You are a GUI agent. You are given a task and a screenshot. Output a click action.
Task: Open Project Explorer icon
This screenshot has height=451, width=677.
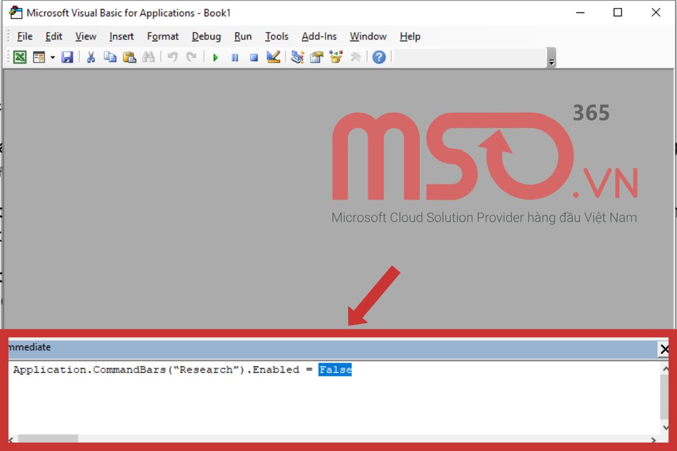click(297, 57)
